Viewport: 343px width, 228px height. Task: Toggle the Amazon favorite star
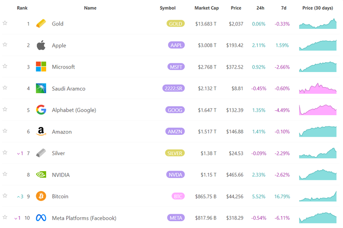[5, 131]
